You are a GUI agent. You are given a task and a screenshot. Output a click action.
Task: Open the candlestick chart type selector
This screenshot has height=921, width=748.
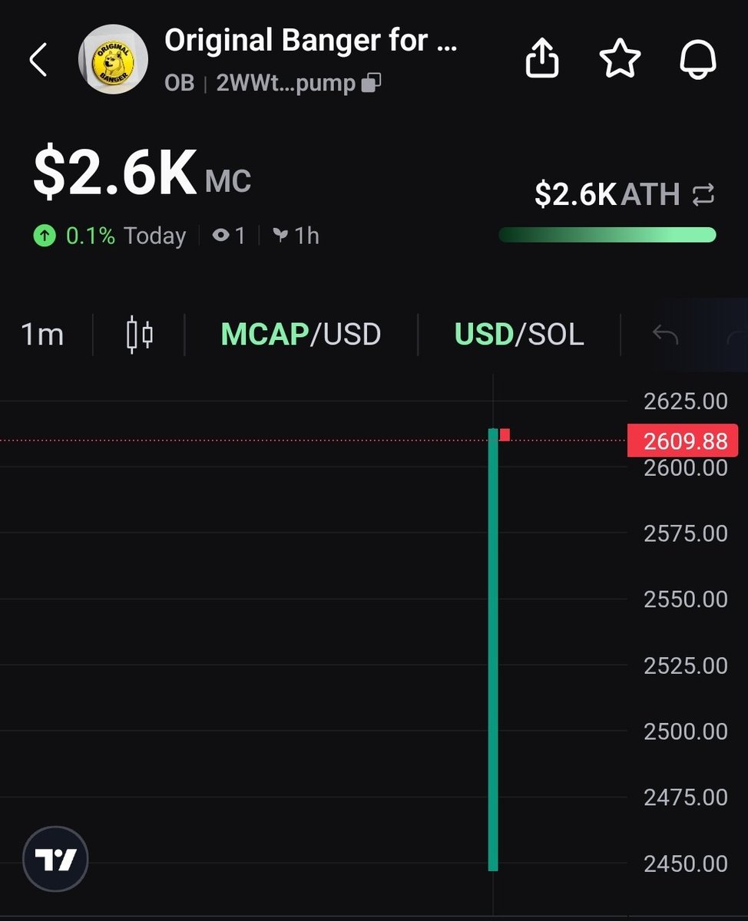click(x=139, y=335)
